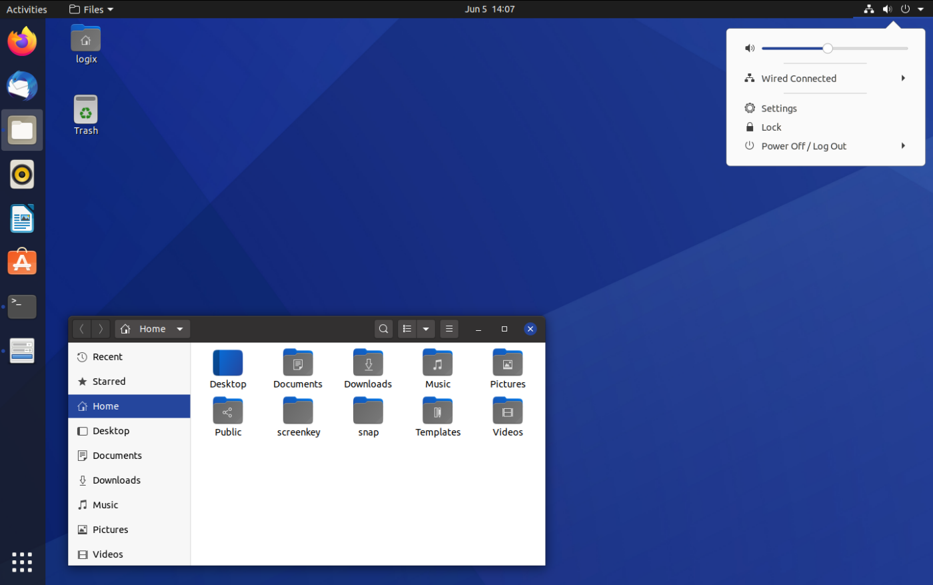
Task: Lock the screen via the system menu
Action: [771, 127]
